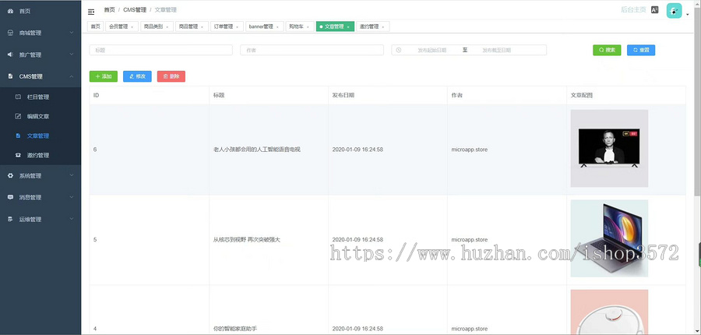701x335 pixels.
Task: Click the blue 修改 button
Action: click(x=137, y=76)
